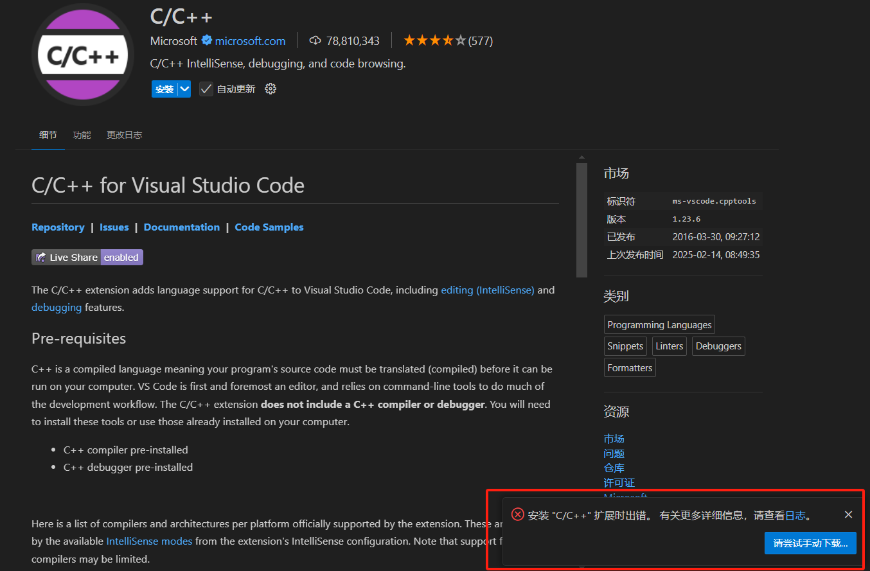
Task: Select the Snippets category tag
Action: (x=625, y=346)
